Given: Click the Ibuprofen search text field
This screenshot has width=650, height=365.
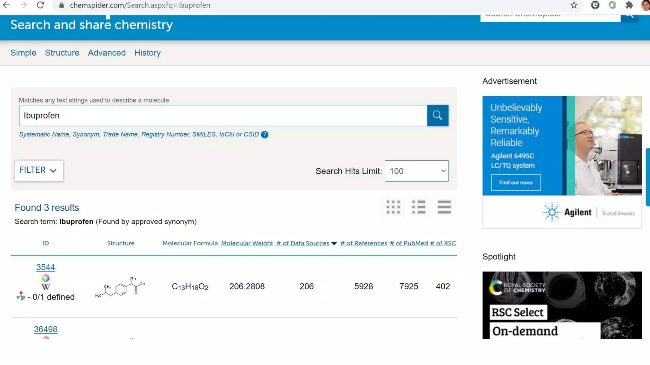Looking at the screenshot, I should pos(223,116).
